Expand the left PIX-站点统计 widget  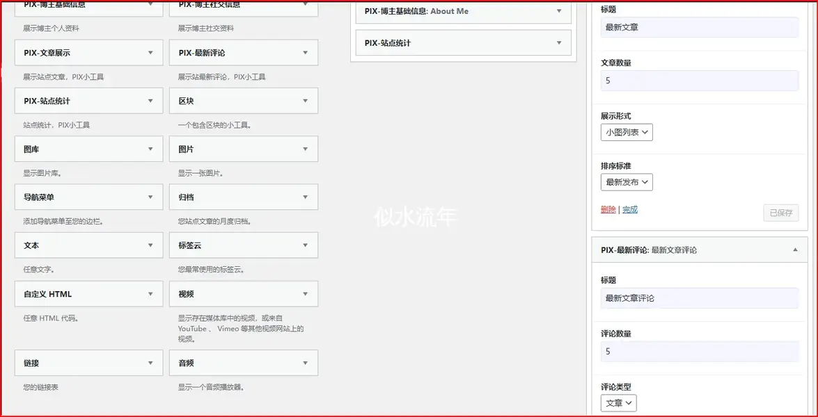(x=88, y=101)
